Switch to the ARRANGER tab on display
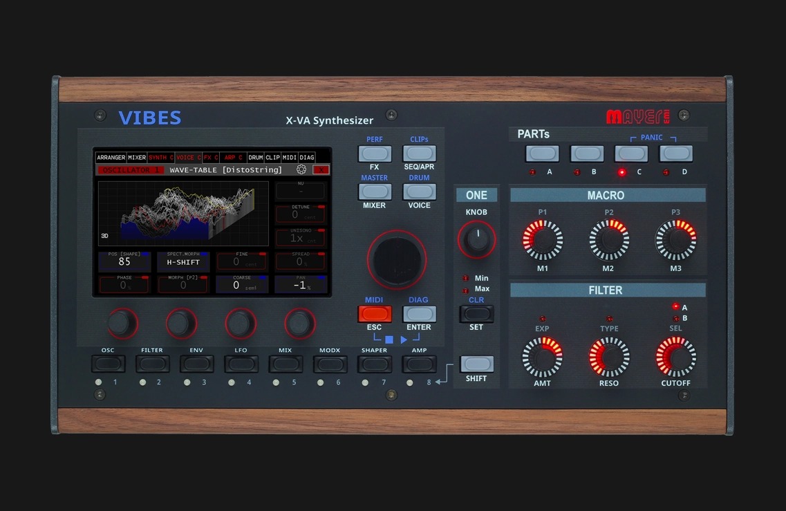Image resolution: width=786 pixels, height=511 pixels. coord(111,158)
